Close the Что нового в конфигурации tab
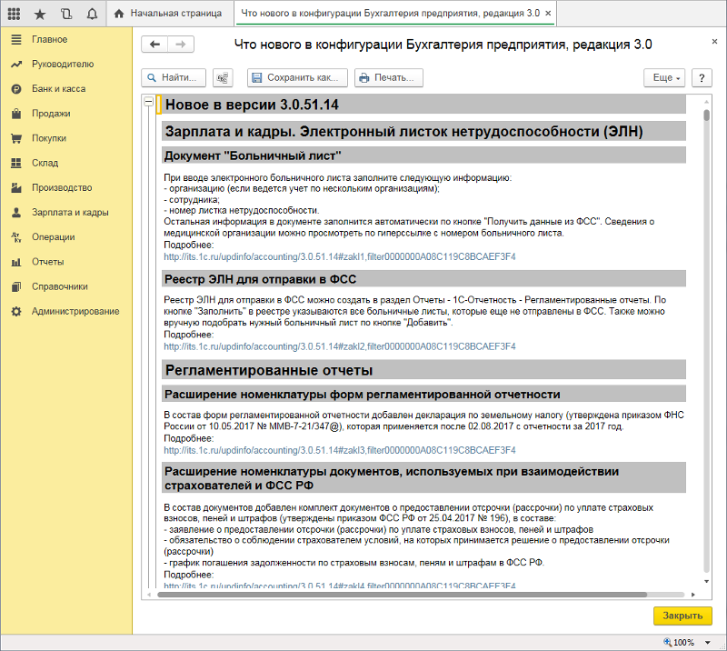 (548, 14)
